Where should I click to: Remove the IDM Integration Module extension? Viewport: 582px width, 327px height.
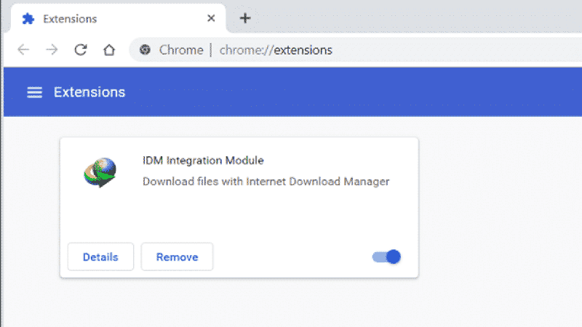click(x=177, y=257)
